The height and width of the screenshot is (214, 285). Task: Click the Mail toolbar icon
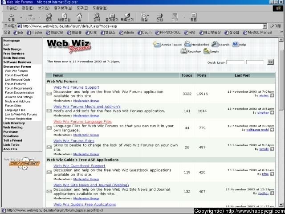[x=144, y=17]
